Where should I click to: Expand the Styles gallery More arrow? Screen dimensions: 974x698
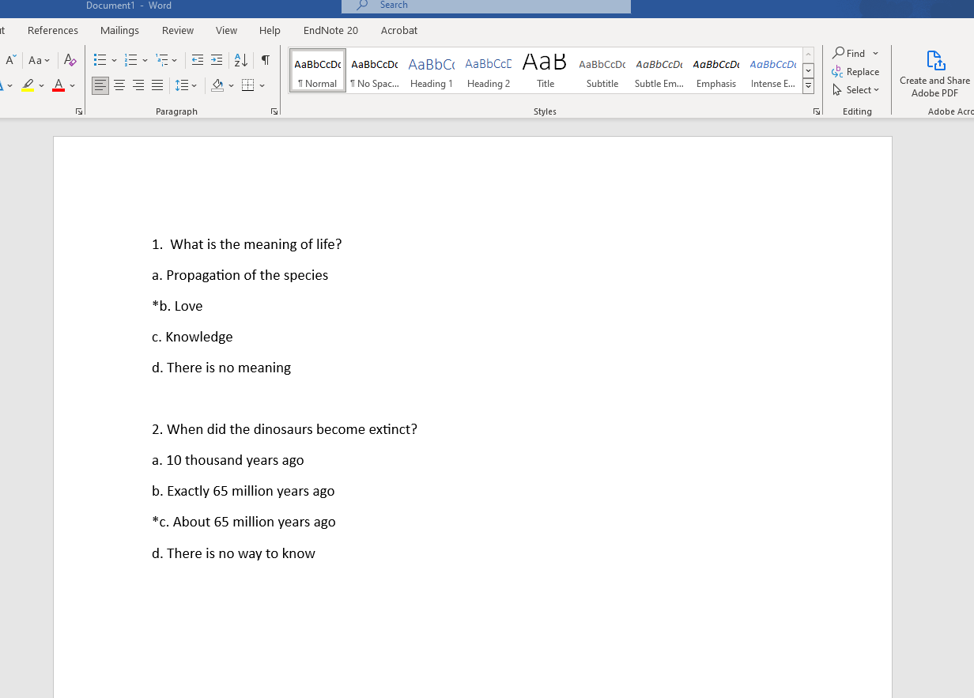coord(808,85)
